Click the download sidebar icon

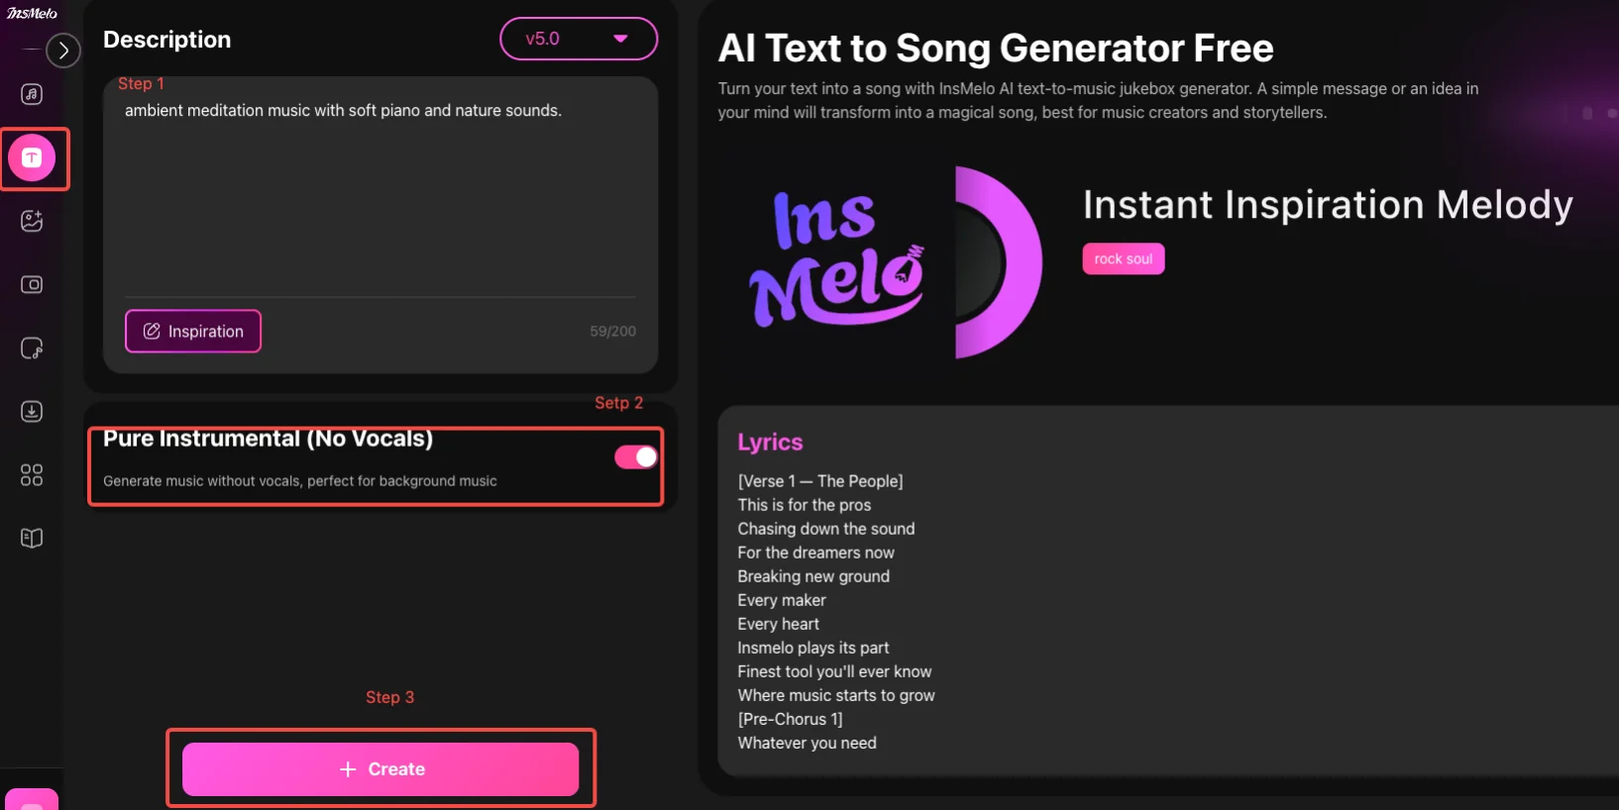(x=32, y=412)
